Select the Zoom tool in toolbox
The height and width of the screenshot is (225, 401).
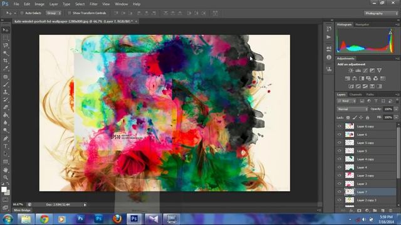tap(6, 177)
